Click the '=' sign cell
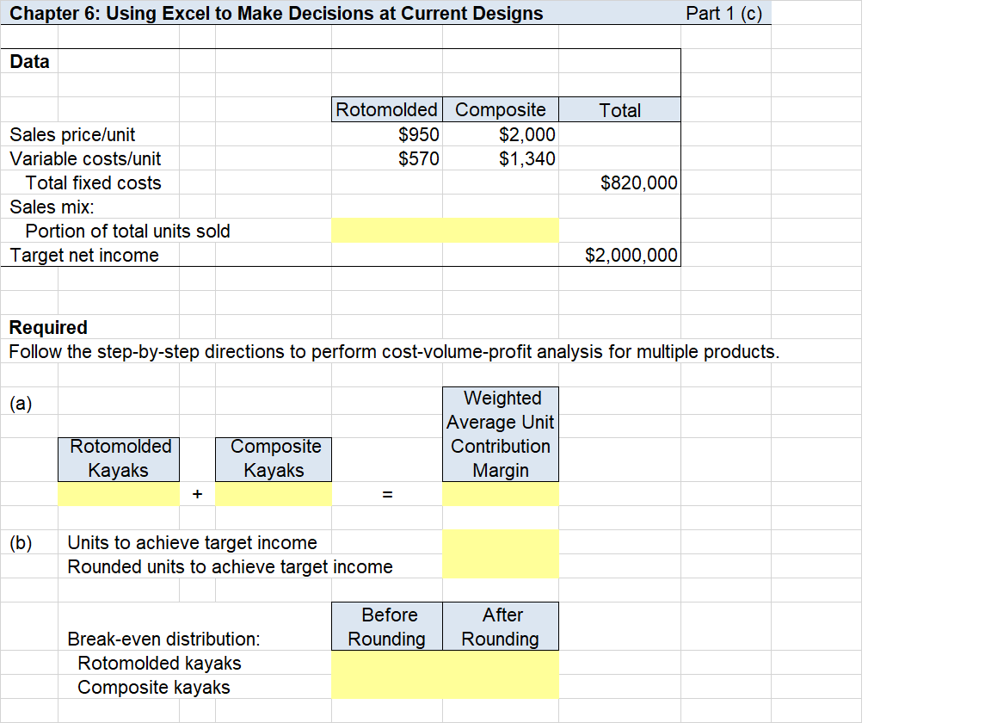Viewport: 991px width, 723px height. click(x=387, y=494)
